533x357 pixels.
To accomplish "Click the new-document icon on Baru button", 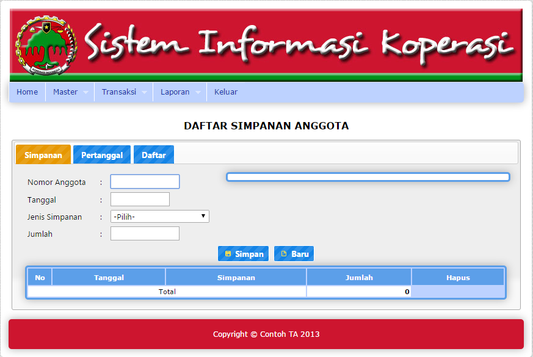I will pos(284,254).
